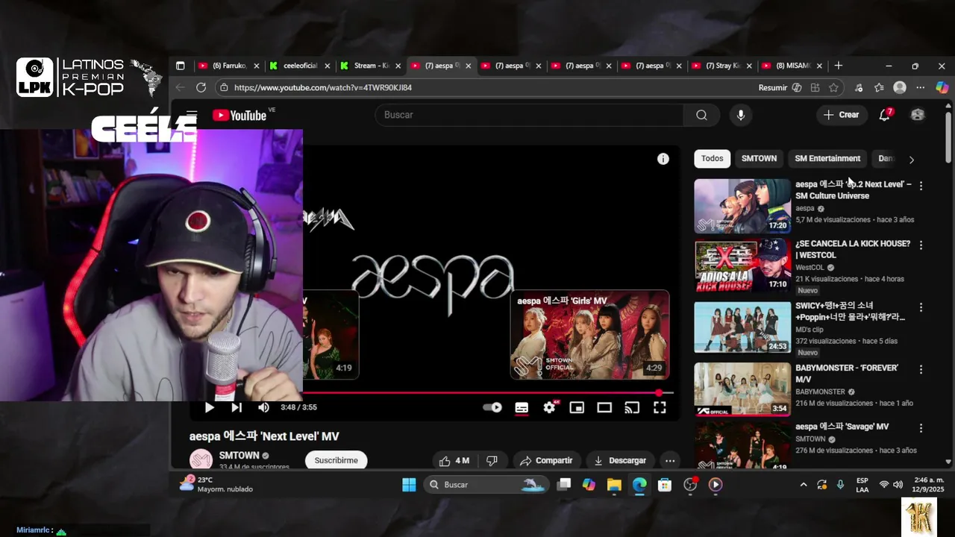Open the YouTube account avatar menu
Screen dimensions: 955x537
(918, 115)
